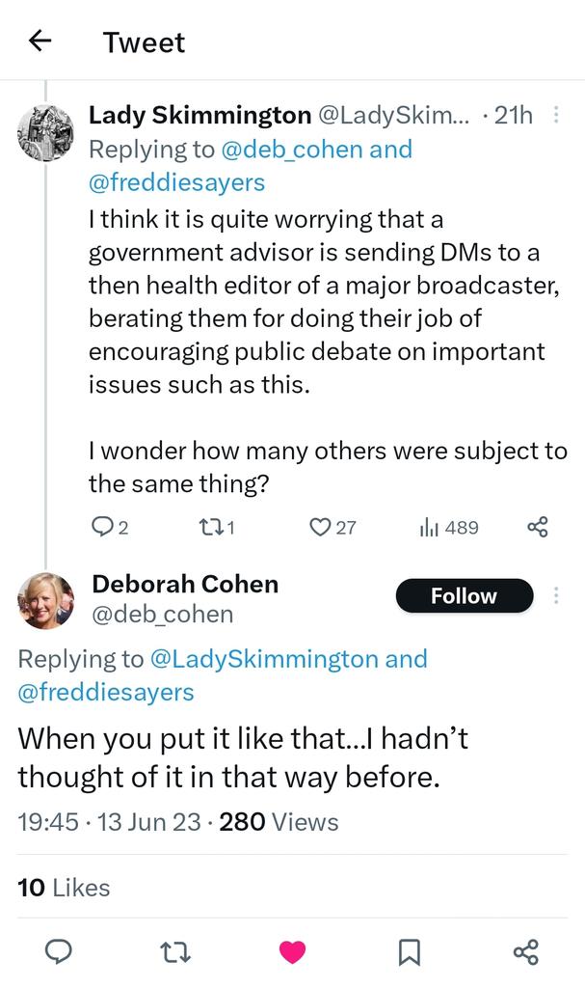585x988 pixels.
Task: Retweet Deborah Cohen's tweet
Action: click(175, 952)
